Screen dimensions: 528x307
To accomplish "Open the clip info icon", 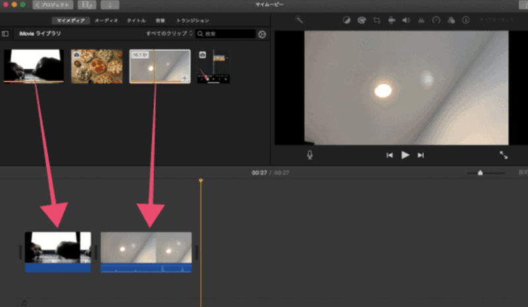I will (466, 20).
